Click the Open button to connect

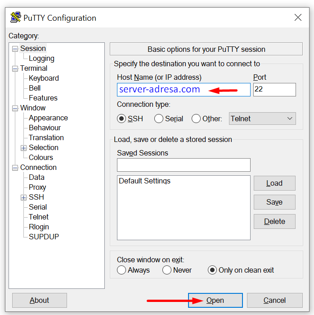(215, 300)
